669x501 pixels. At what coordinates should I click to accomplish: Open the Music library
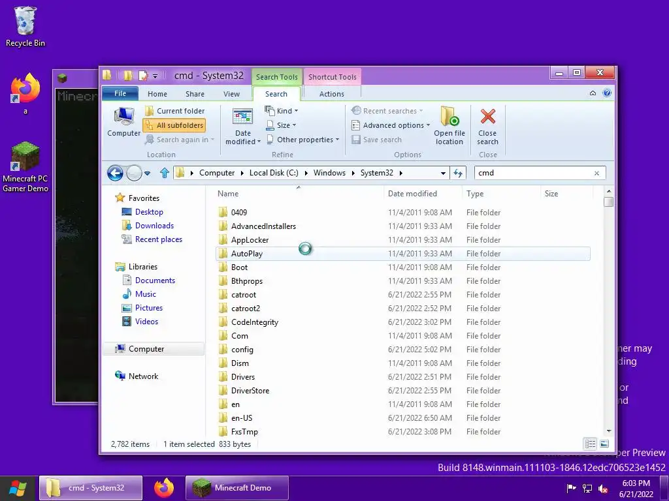click(146, 294)
